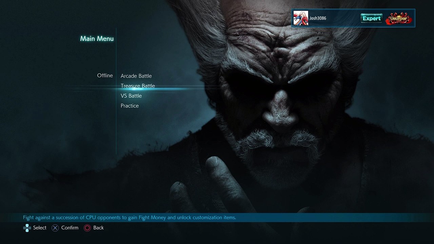Image resolution: width=434 pixels, height=244 pixels.
Task: Choose Treasure Battle from the menu
Action: 138,86
